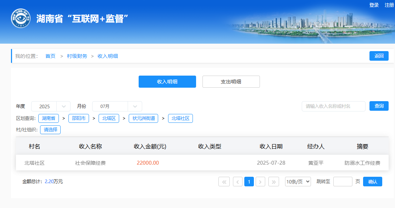Click the 跳转至 page number input
This screenshot has height=208, width=395.
[343, 182]
